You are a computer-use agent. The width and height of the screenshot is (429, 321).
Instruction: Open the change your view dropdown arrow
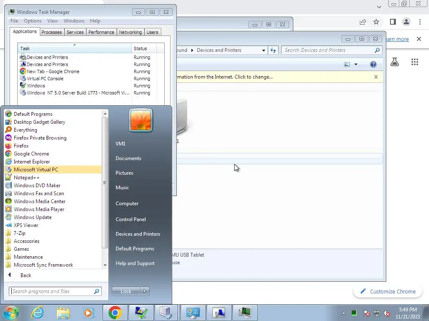click(x=356, y=64)
